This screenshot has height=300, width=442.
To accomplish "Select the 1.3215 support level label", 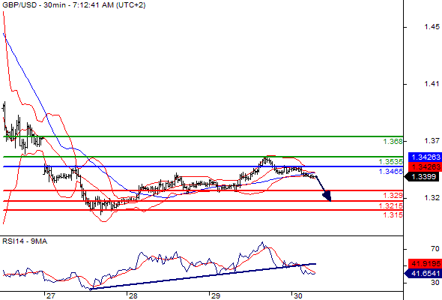I will [x=391, y=205].
